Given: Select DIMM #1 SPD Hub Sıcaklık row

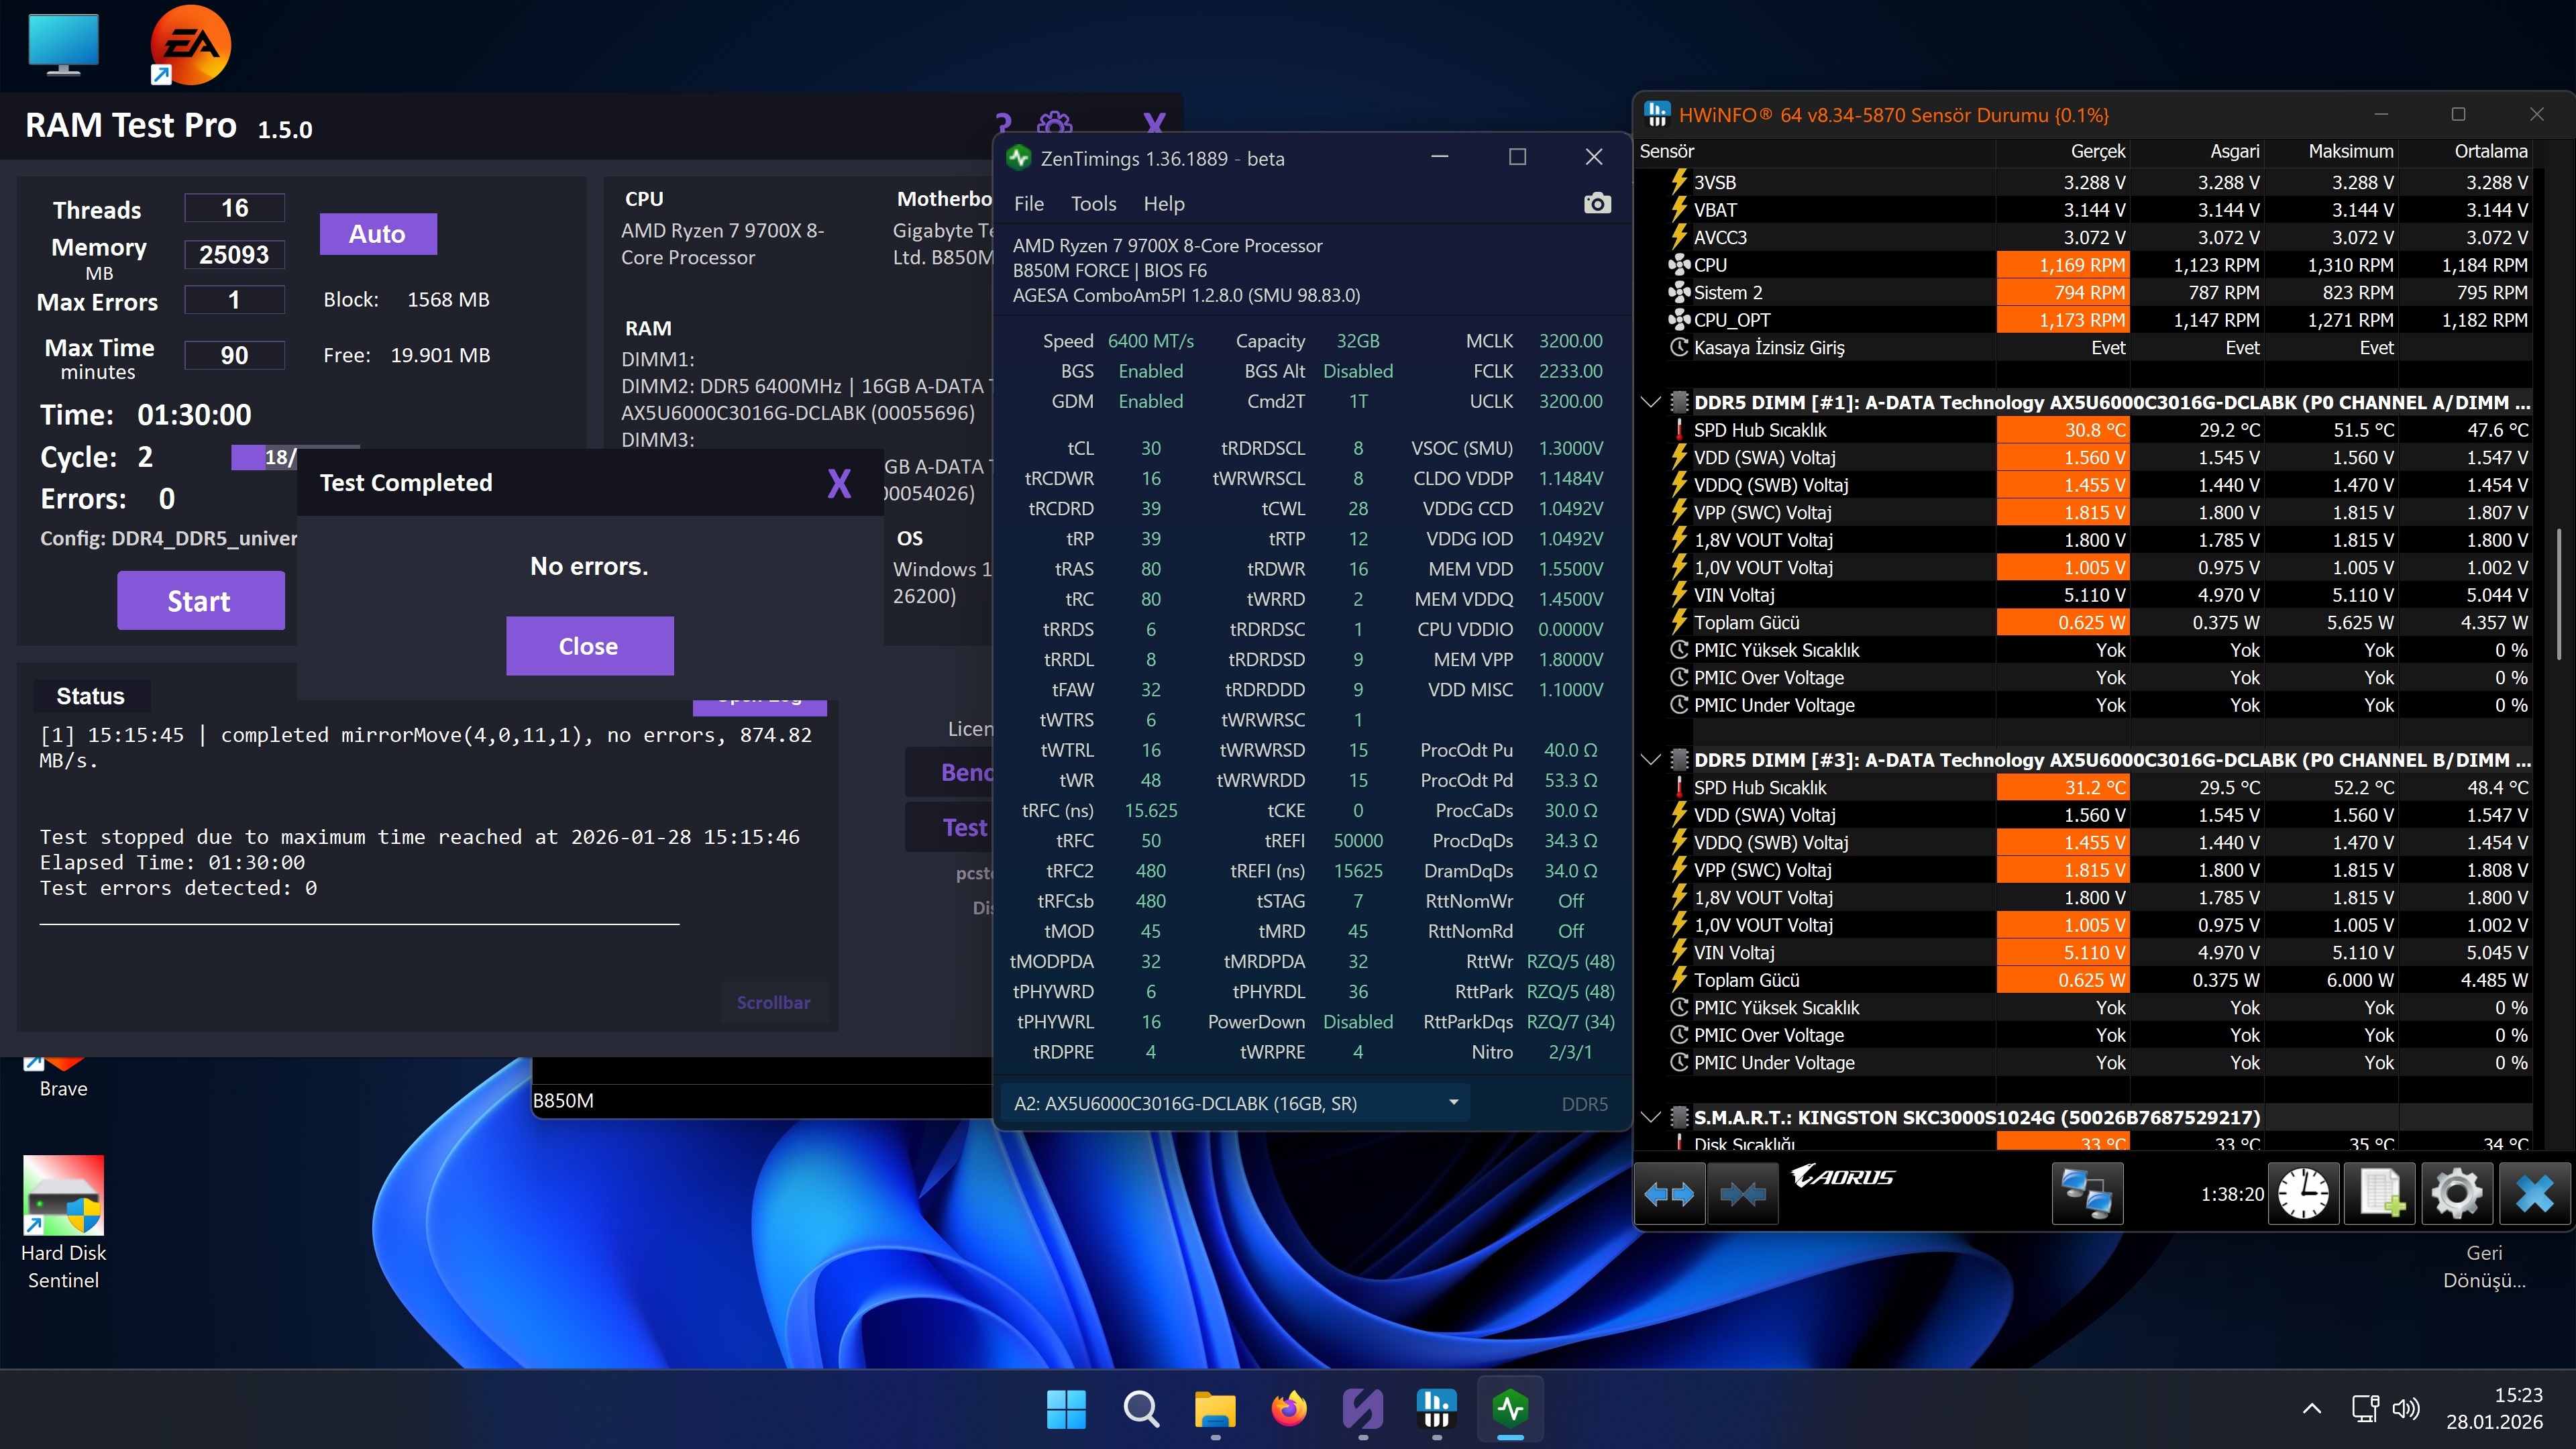Looking at the screenshot, I should point(2084,430).
